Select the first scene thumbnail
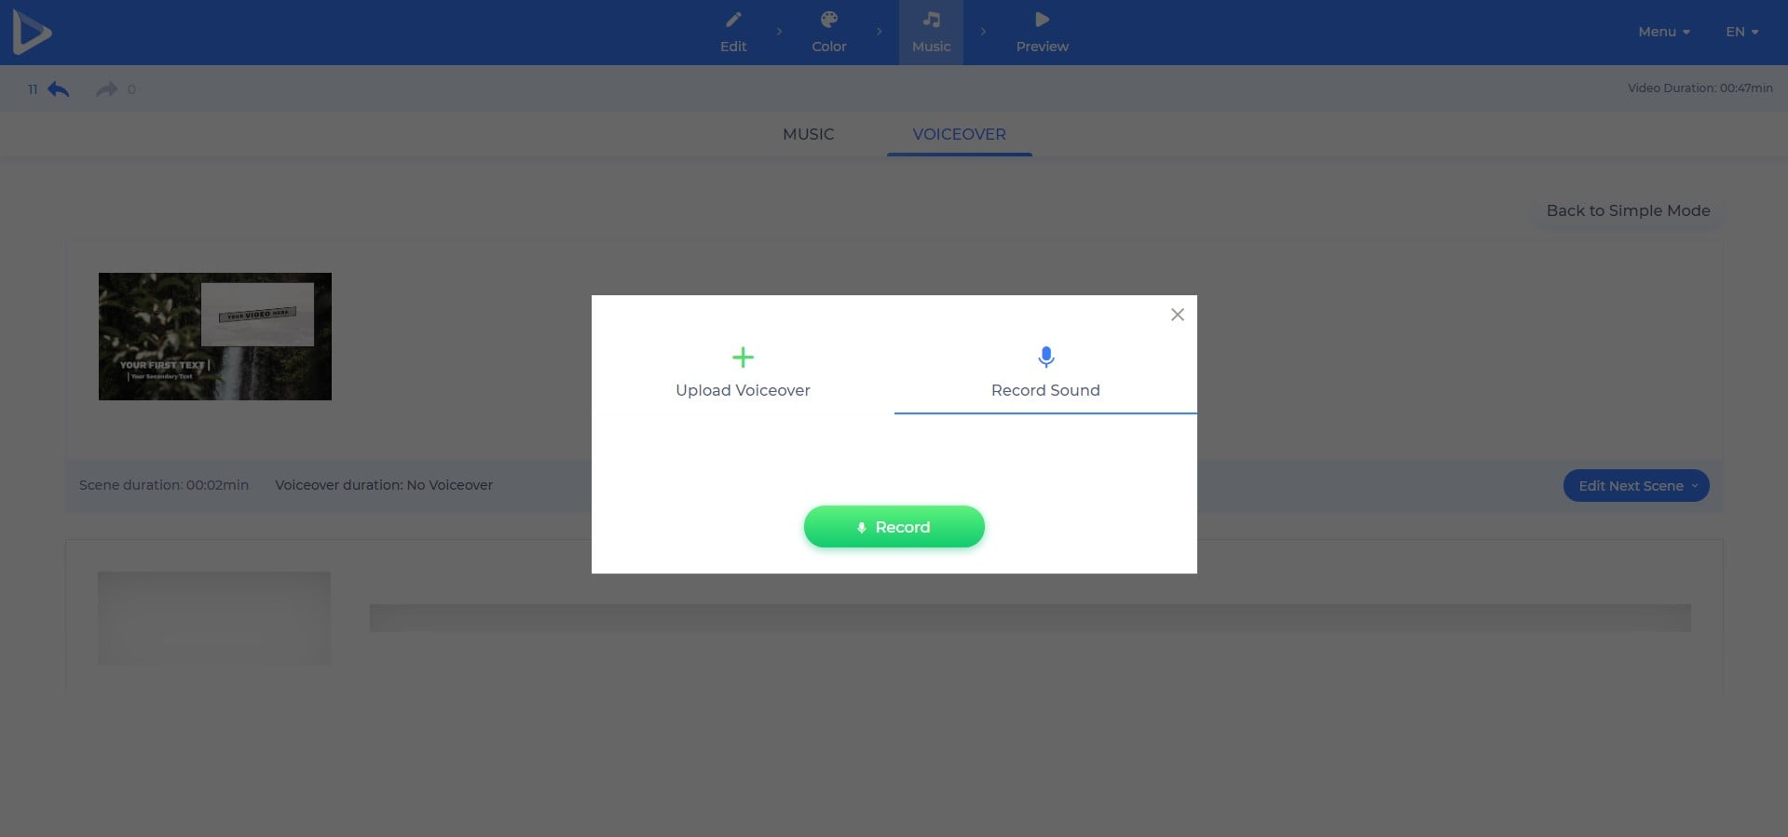Viewport: 1788px width, 837px height. [x=215, y=336]
